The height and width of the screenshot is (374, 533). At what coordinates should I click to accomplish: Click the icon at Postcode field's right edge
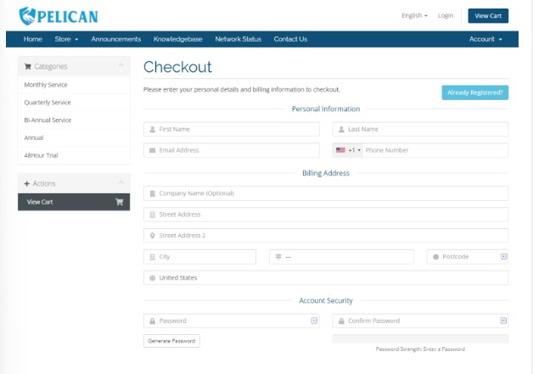pos(503,256)
